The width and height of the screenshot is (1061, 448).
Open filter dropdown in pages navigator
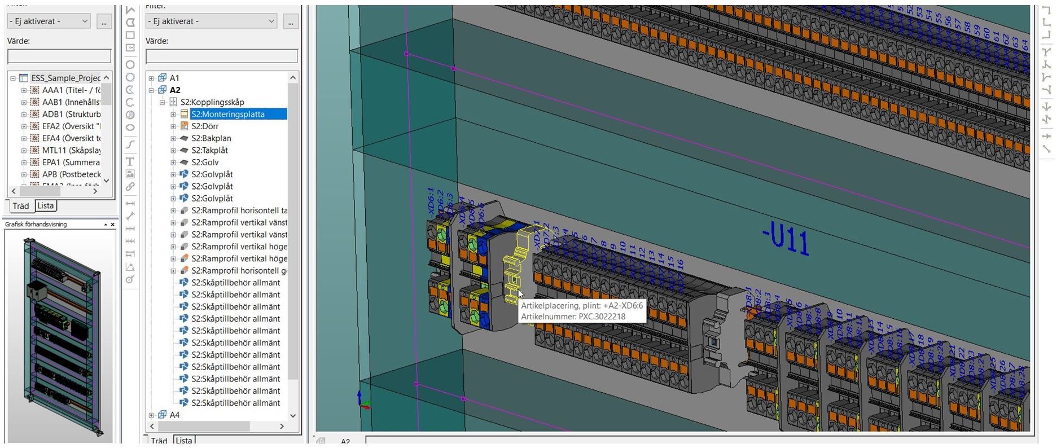85,21
